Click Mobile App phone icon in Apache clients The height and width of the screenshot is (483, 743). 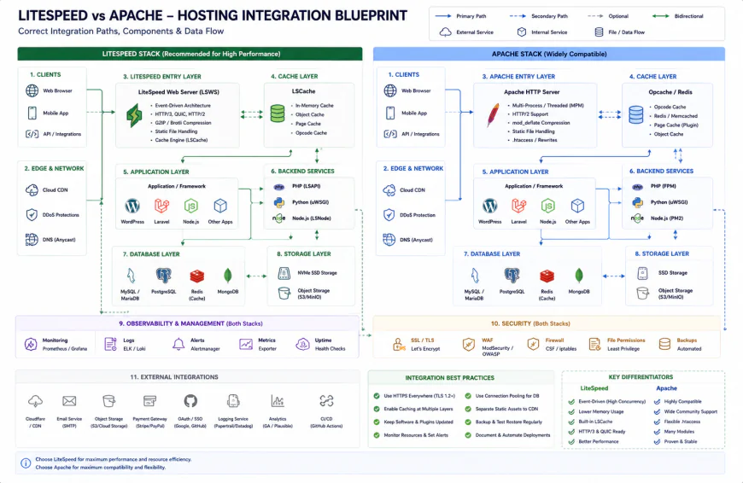click(390, 113)
